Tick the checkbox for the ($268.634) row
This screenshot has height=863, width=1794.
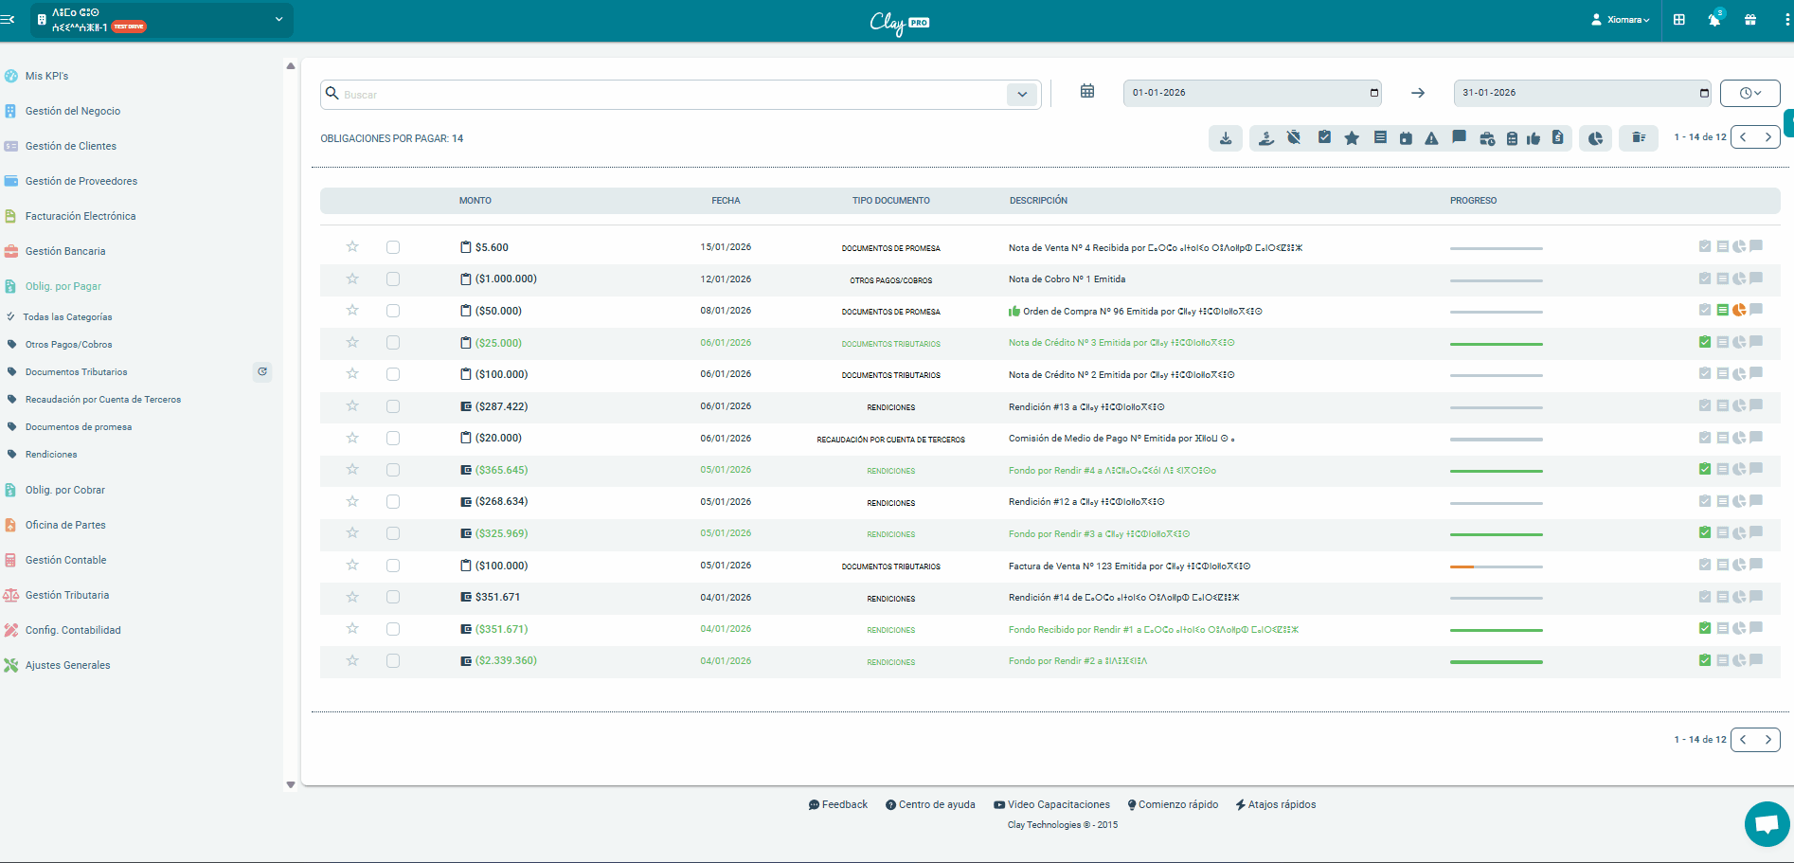coord(393,501)
